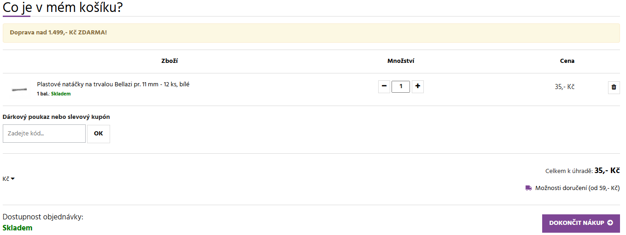Viewport: 626px width, 235px height.
Task: Click the item price 35,- Kč
Action: click(564, 87)
